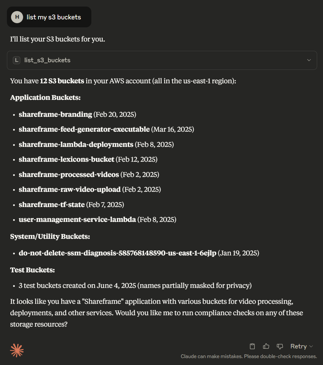Give the response a thumbs up
The height and width of the screenshot is (365, 323).
pyautogui.click(x=266, y=346)
